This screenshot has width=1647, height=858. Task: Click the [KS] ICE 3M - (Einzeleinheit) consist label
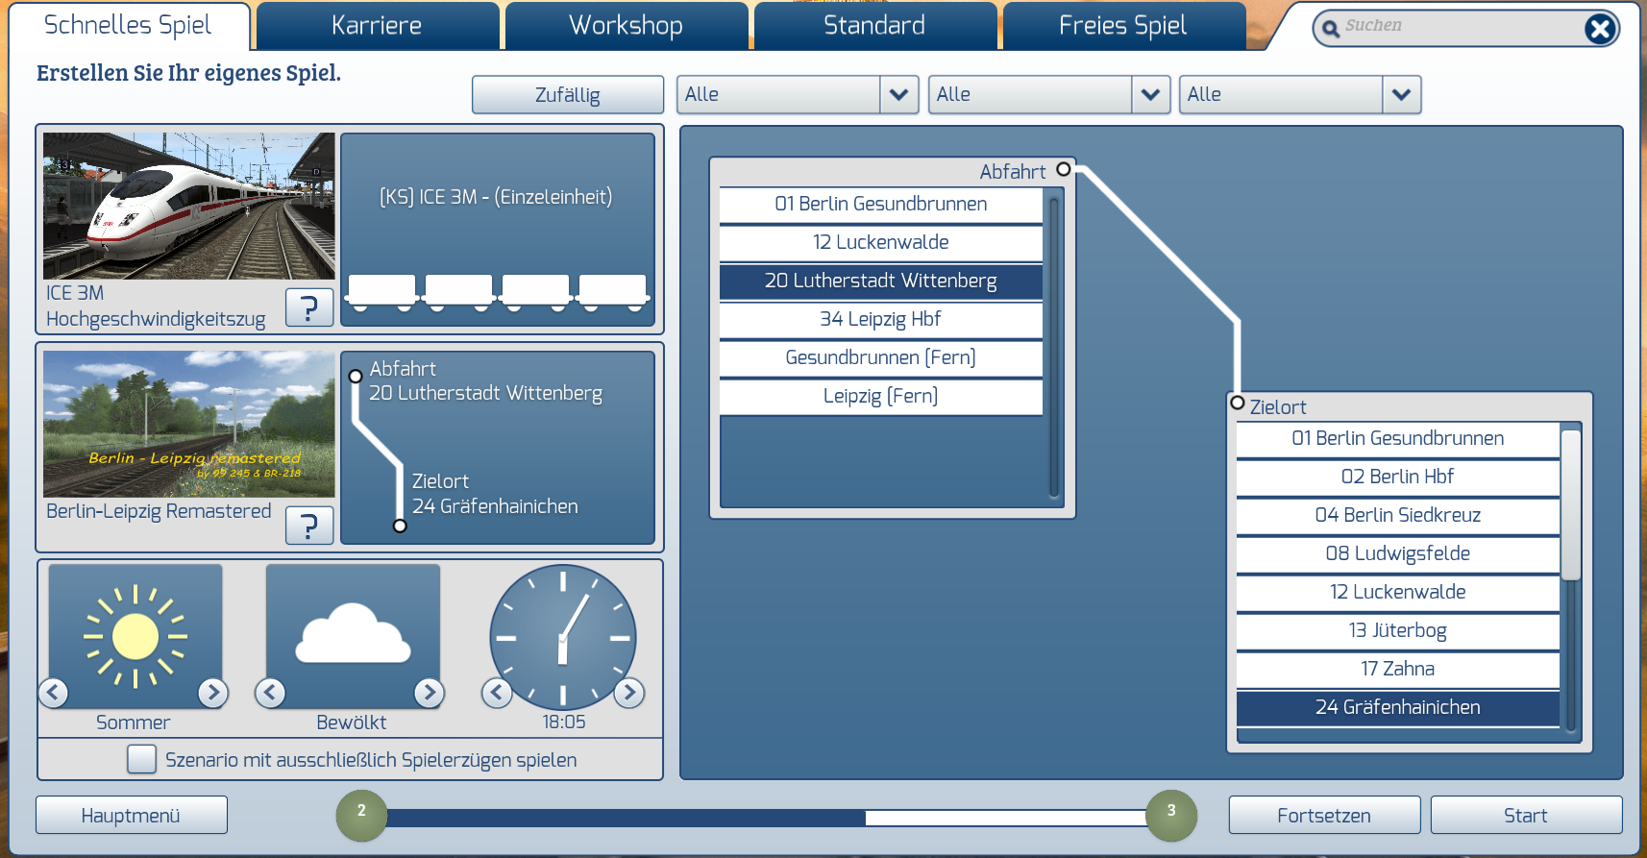tap(496, 197)
